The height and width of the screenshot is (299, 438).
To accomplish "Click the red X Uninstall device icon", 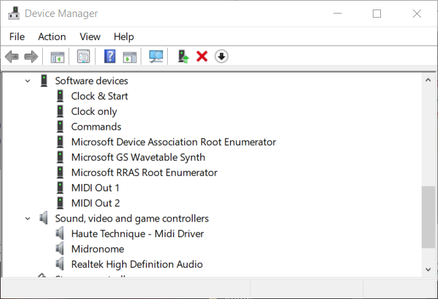I will [202, 56].
